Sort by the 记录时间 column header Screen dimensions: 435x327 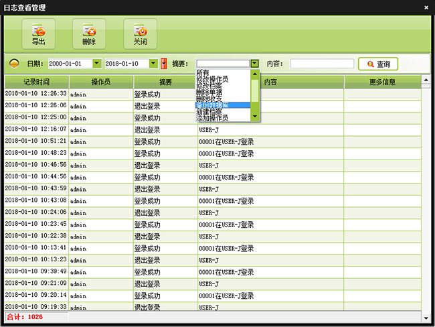click(x=36, y=82)
